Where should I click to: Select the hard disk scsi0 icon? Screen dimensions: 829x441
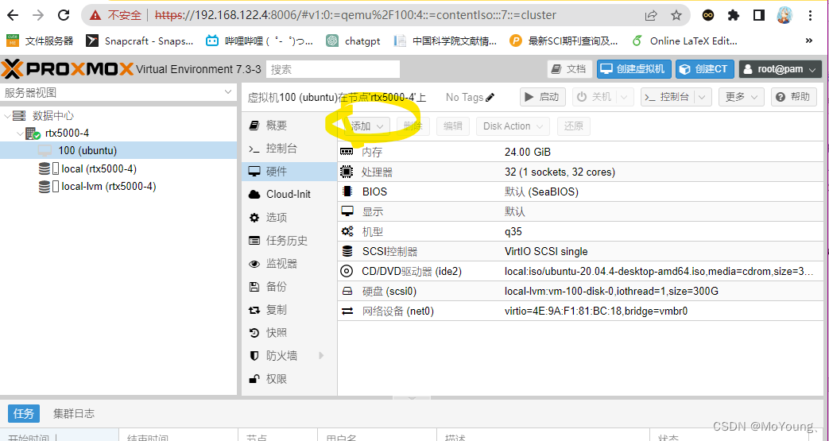[x=347, y=292]
